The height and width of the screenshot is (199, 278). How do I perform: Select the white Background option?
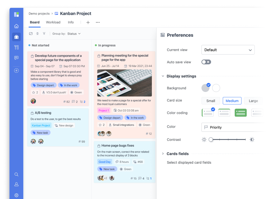[x=216, y=88]
